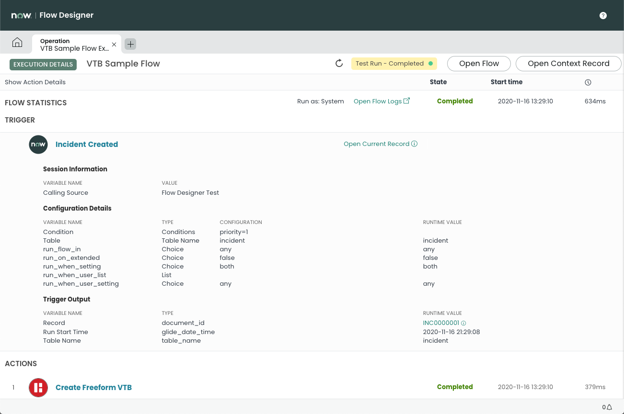
Task: Go to the home tab icon
Action: coord(17,43)
